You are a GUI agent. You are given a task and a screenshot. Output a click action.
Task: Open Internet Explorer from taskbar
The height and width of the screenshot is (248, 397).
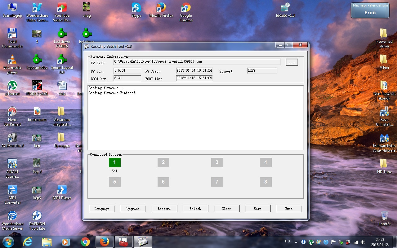point(28,242)
